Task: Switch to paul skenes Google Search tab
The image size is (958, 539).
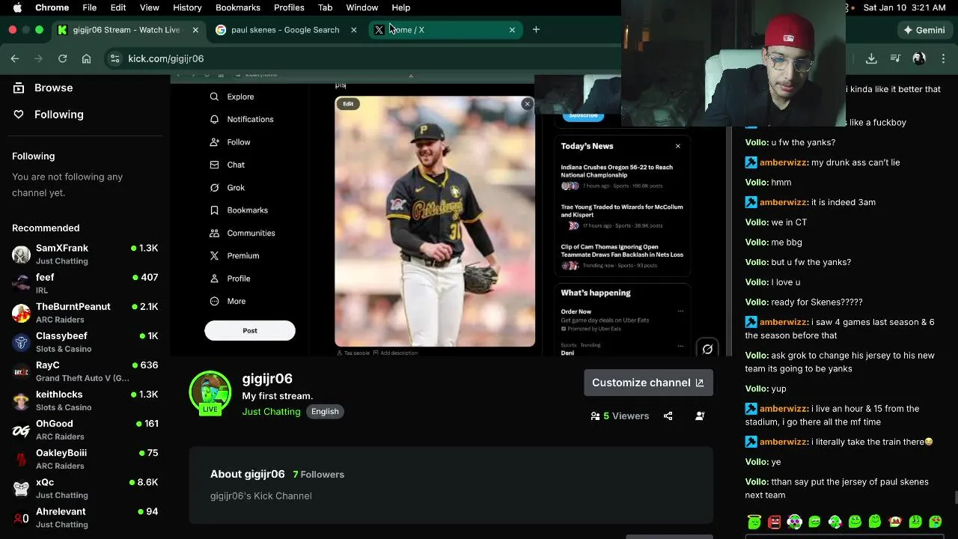Action: (x=284, y=30)
